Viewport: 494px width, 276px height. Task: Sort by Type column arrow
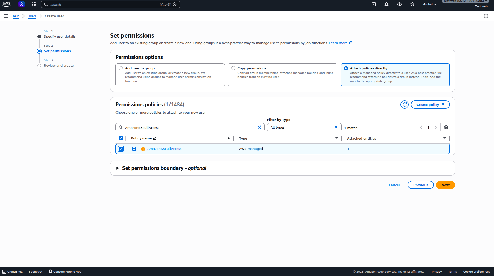point(337,138)
